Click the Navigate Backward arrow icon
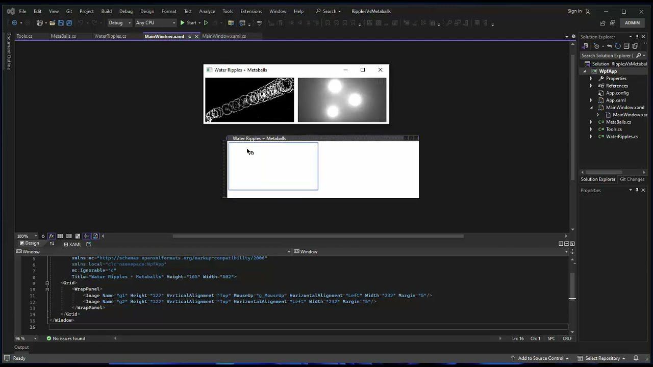The width and height of the screenshot is (653, 367). pos(14,23)
